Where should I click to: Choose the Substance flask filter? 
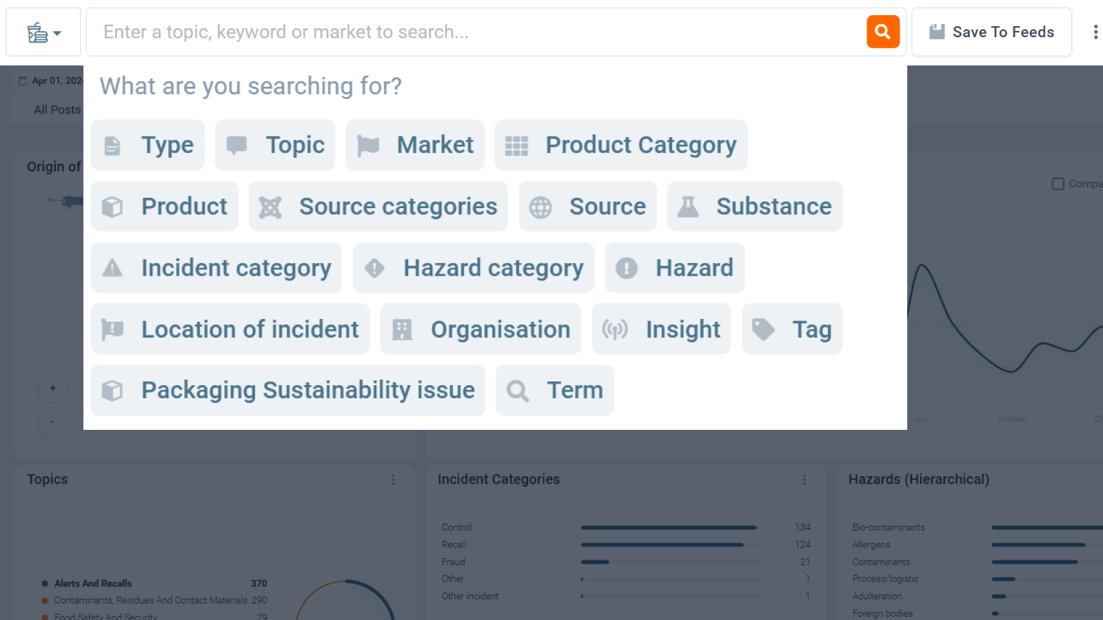click(755, 207)
